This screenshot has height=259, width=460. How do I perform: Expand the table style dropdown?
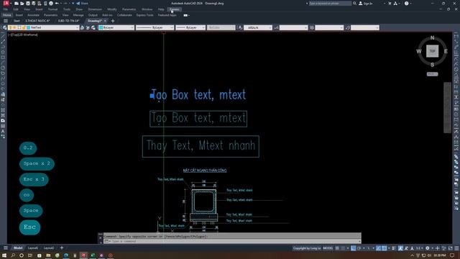(341, 27)
